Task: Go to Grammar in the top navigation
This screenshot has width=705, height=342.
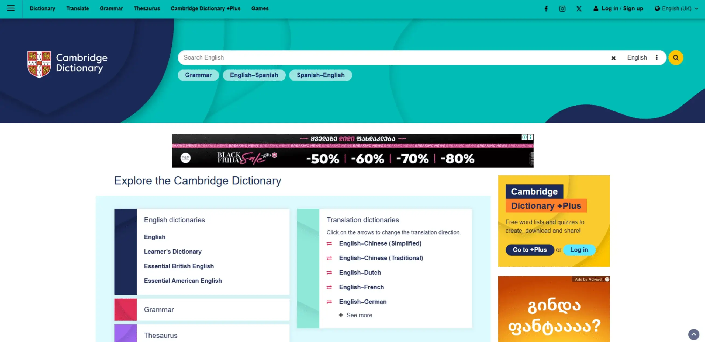Action: 111,8
